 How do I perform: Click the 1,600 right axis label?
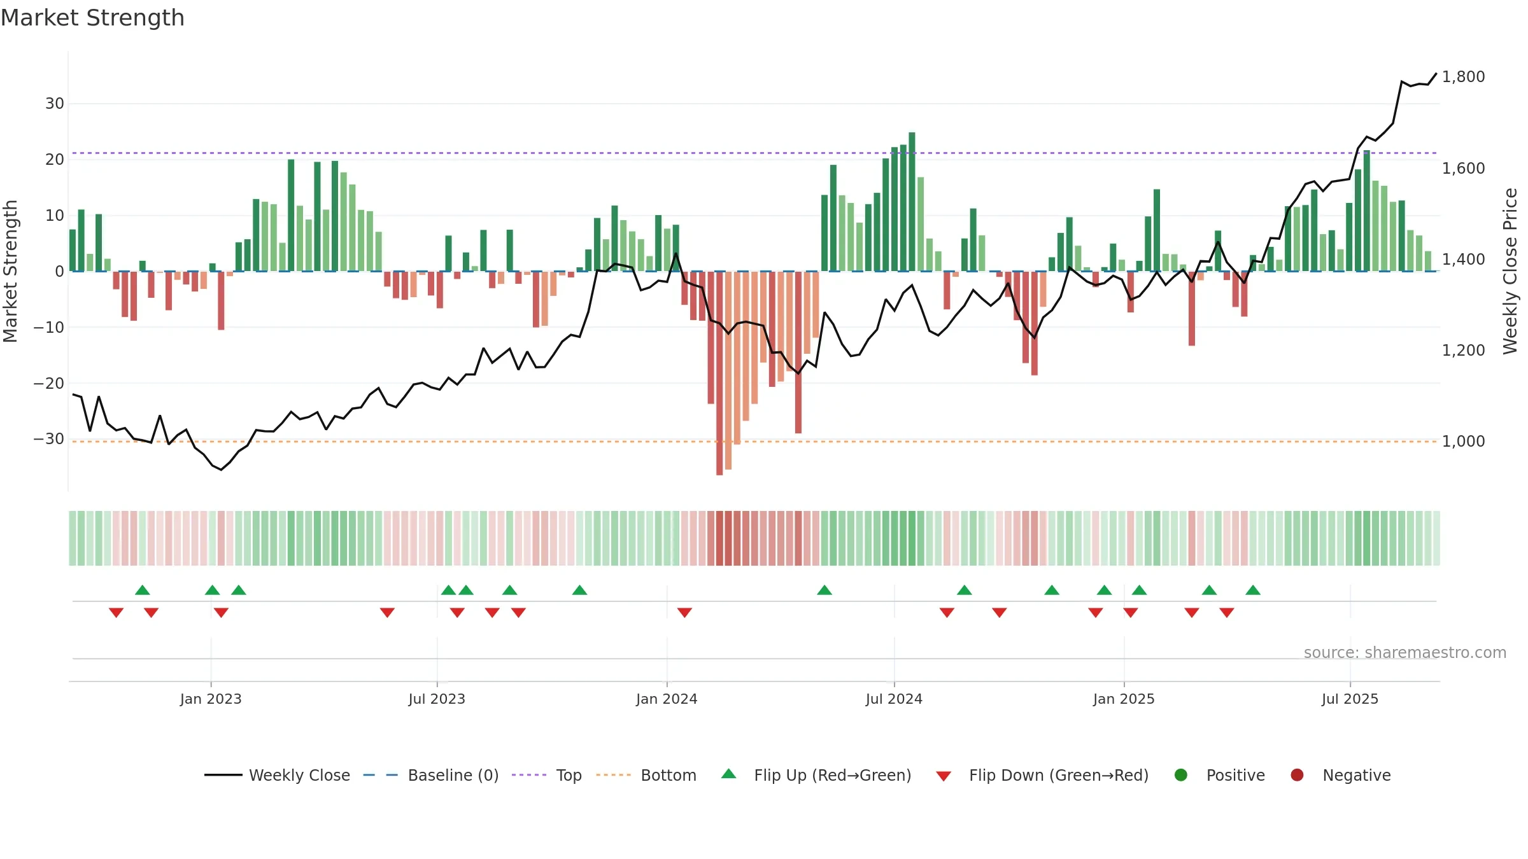(1463, 168)
